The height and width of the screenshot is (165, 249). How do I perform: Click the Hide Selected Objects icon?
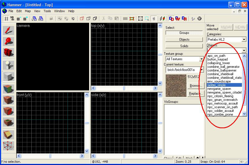(x=82, y=19)
